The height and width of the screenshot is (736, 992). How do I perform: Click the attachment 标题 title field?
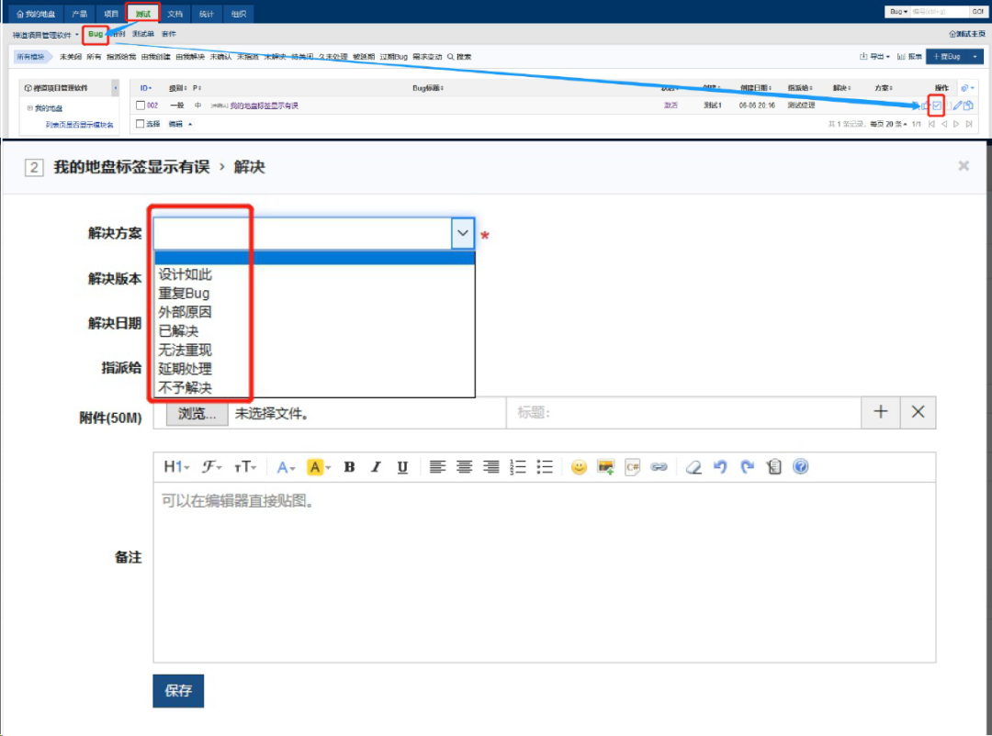tap(684, 413)
